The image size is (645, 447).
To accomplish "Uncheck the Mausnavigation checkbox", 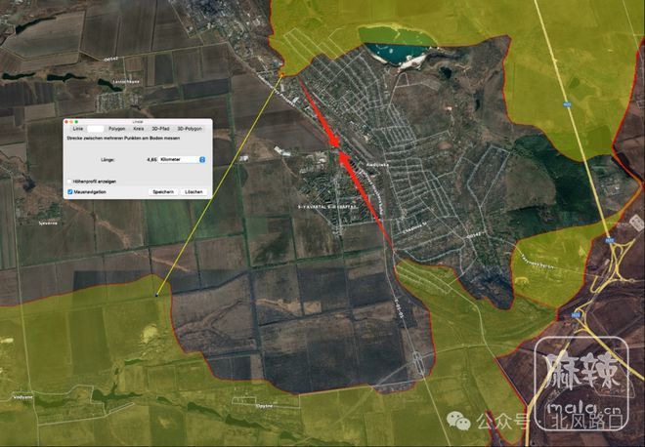I will click(x=69, y=192).
